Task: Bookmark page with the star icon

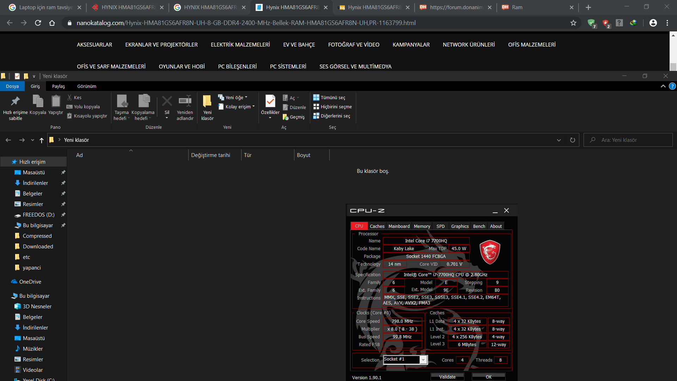Action: pyautogui.click(x=573, y=23)
